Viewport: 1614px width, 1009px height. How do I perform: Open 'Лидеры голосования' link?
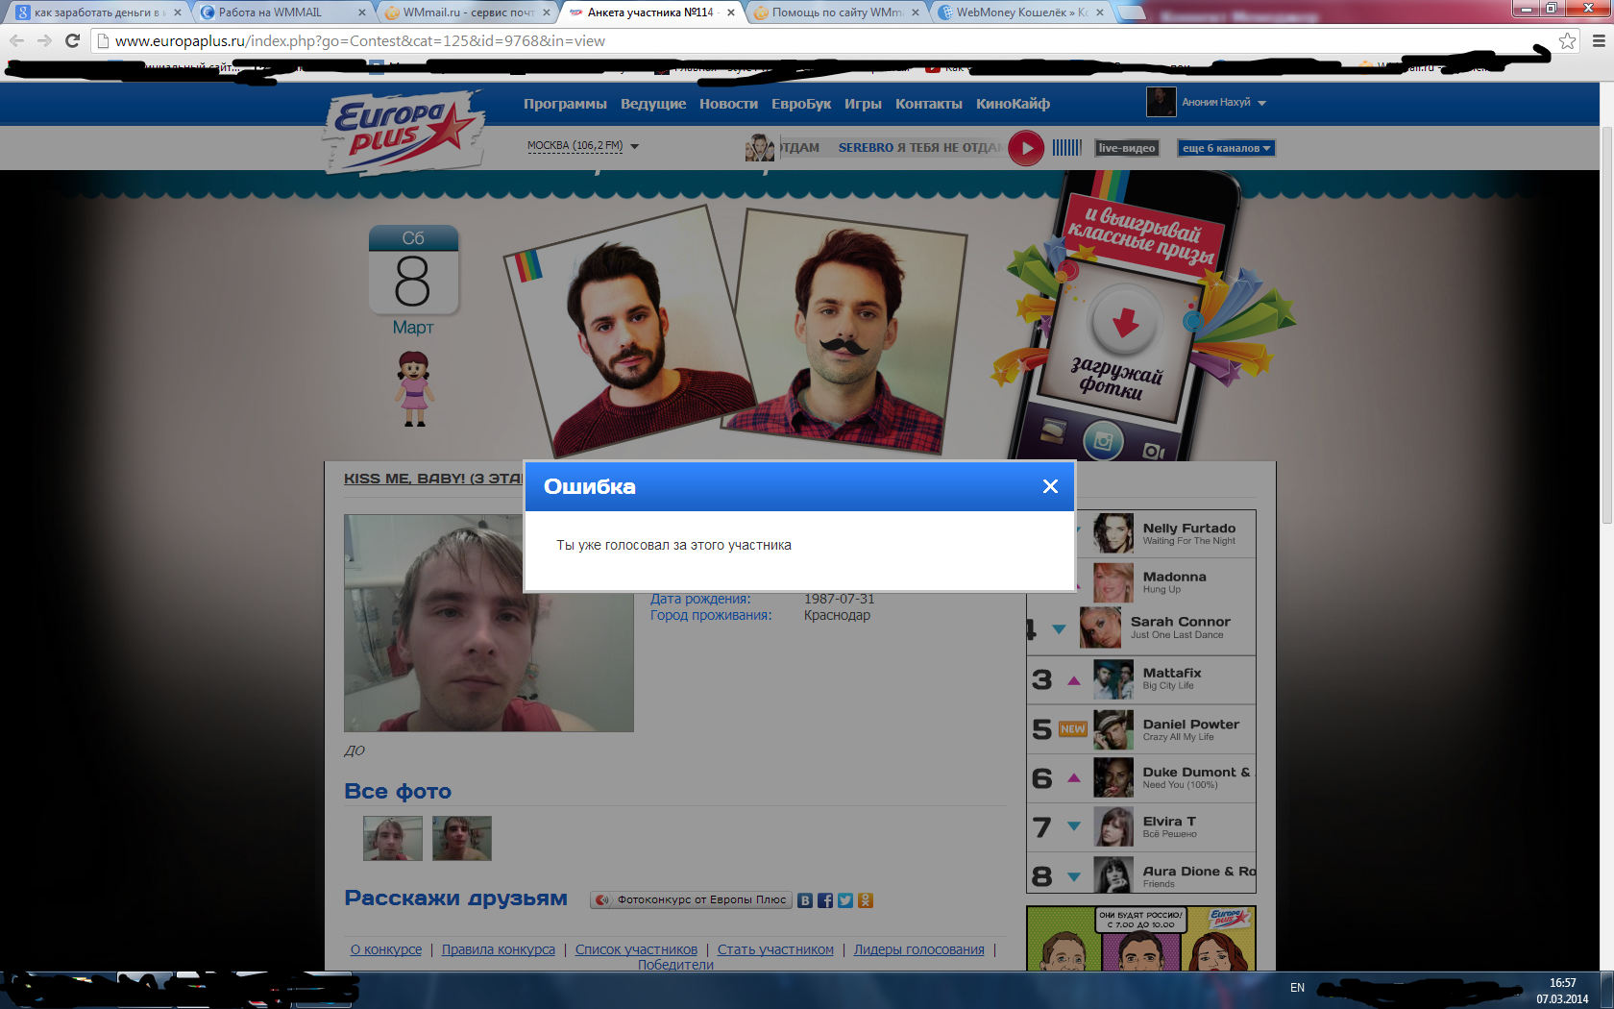(919, 949)
